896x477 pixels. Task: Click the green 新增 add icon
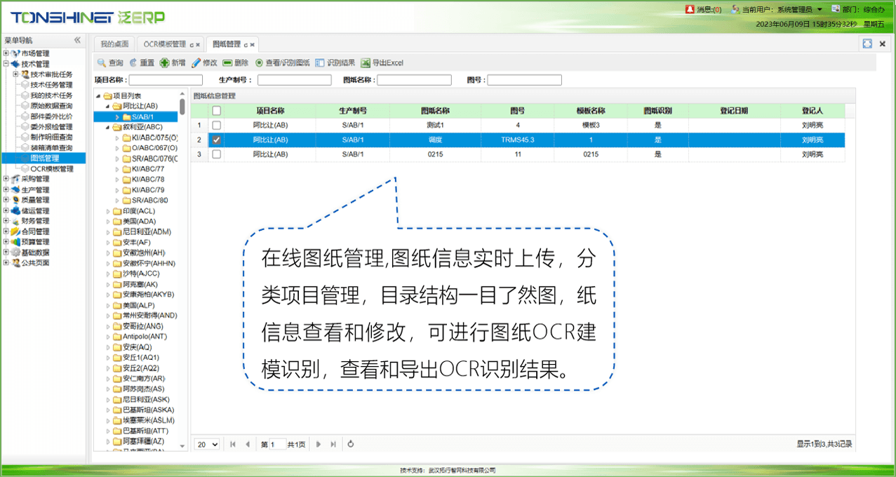165,63
